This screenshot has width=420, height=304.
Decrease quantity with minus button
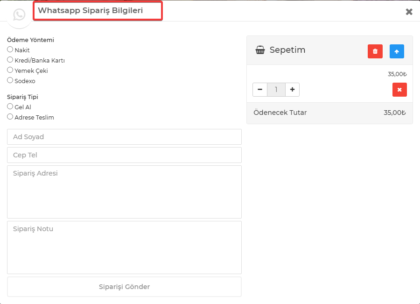pyautogui.click(x=260, y=90)
